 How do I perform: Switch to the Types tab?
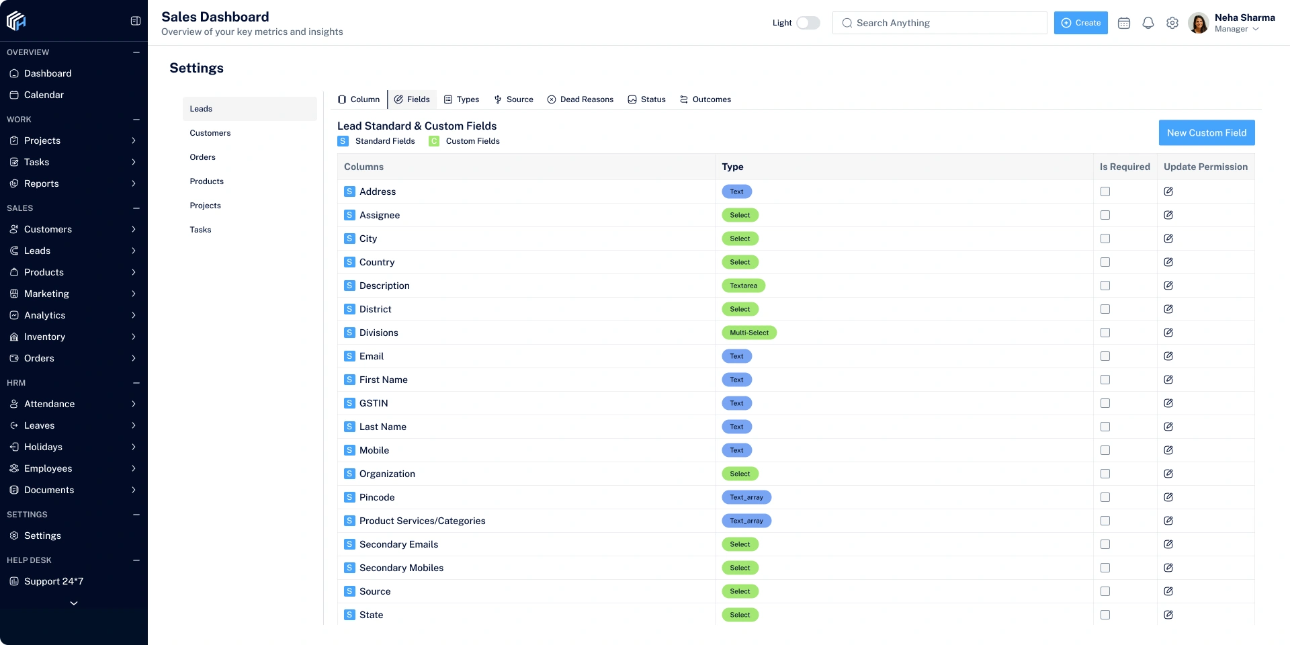pos(462,99)
